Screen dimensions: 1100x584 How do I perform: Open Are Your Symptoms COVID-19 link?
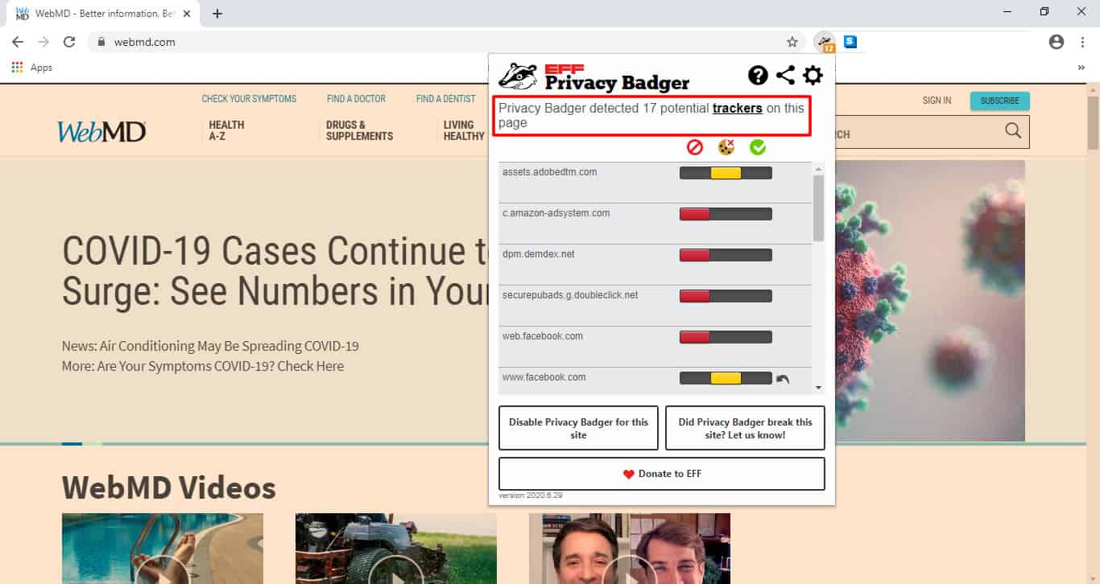203,366
